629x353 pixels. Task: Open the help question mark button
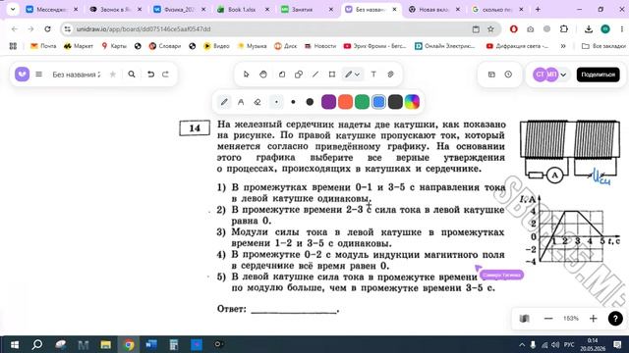[615, 319]
